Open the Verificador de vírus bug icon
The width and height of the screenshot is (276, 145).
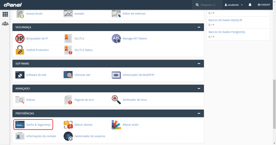coord(116,100)
